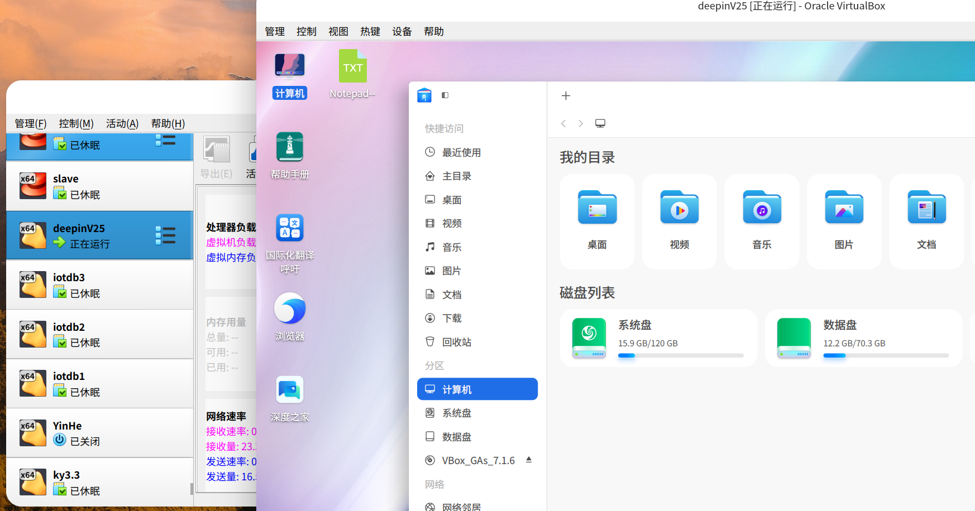Open the Notepad-- desktop icon
Image resolution: width=975 pixels, height=511 pixels.
coord(352,75)
